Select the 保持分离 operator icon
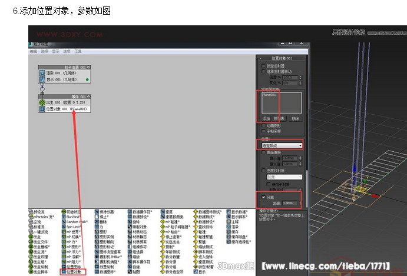The width and height of the screenshot is (407, 276). pyautogui.click(x=97, y=212)
